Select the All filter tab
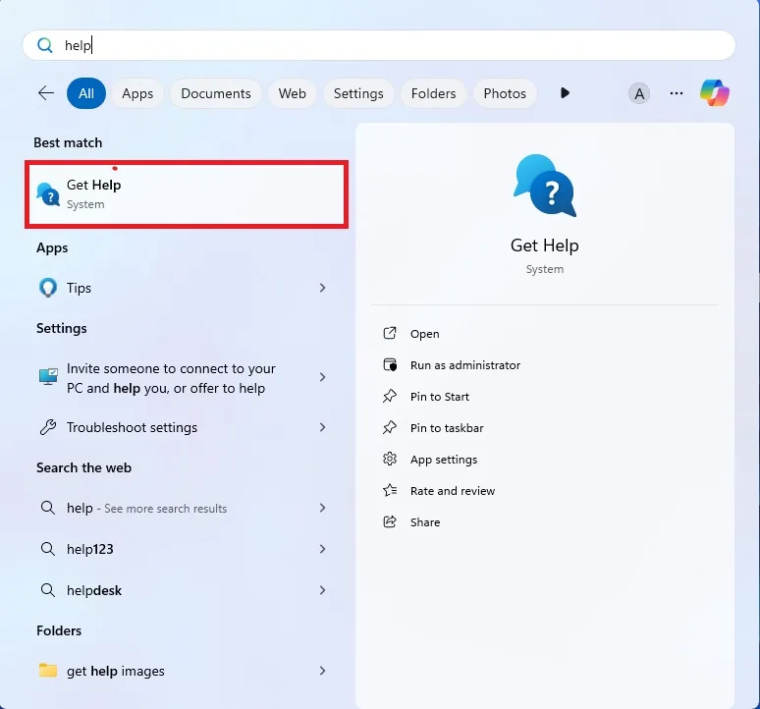The image size is (760, 709). [x=86, y=93]
